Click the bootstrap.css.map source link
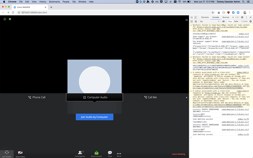The width and height of the screenshot is (253, 158). [x=222, y=27]
